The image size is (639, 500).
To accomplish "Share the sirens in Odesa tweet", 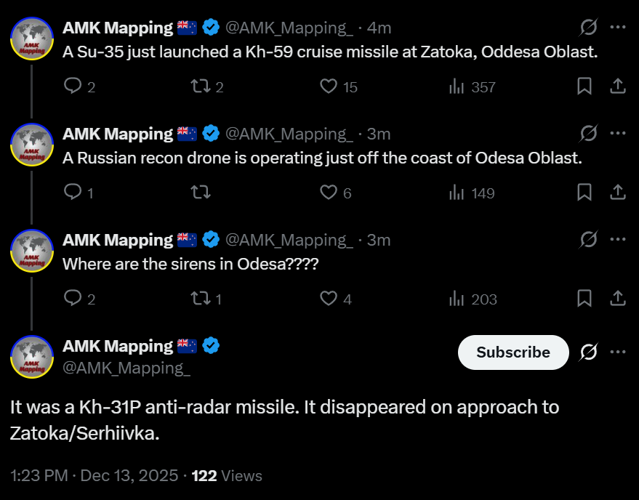I will (617, 299).
